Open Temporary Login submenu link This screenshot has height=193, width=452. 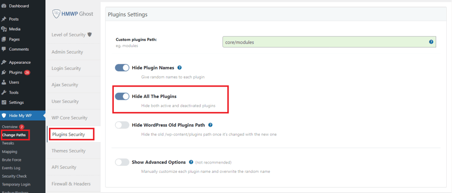16,184
